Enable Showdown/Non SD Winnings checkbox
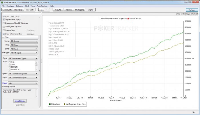The height and width of the screenshot is (115, 200). coord(4,23)
